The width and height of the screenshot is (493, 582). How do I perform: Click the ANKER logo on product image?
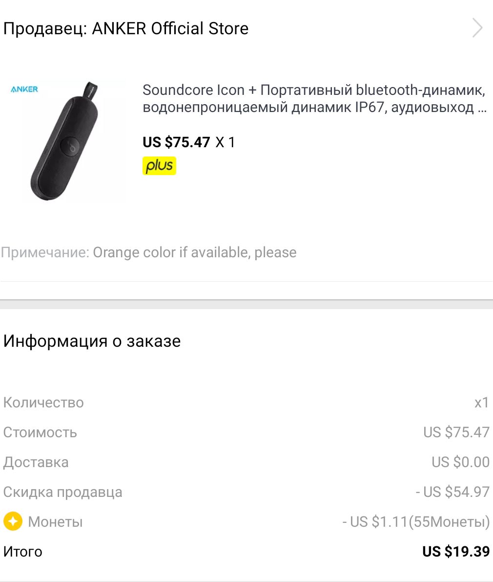click(x=24, y=89)
